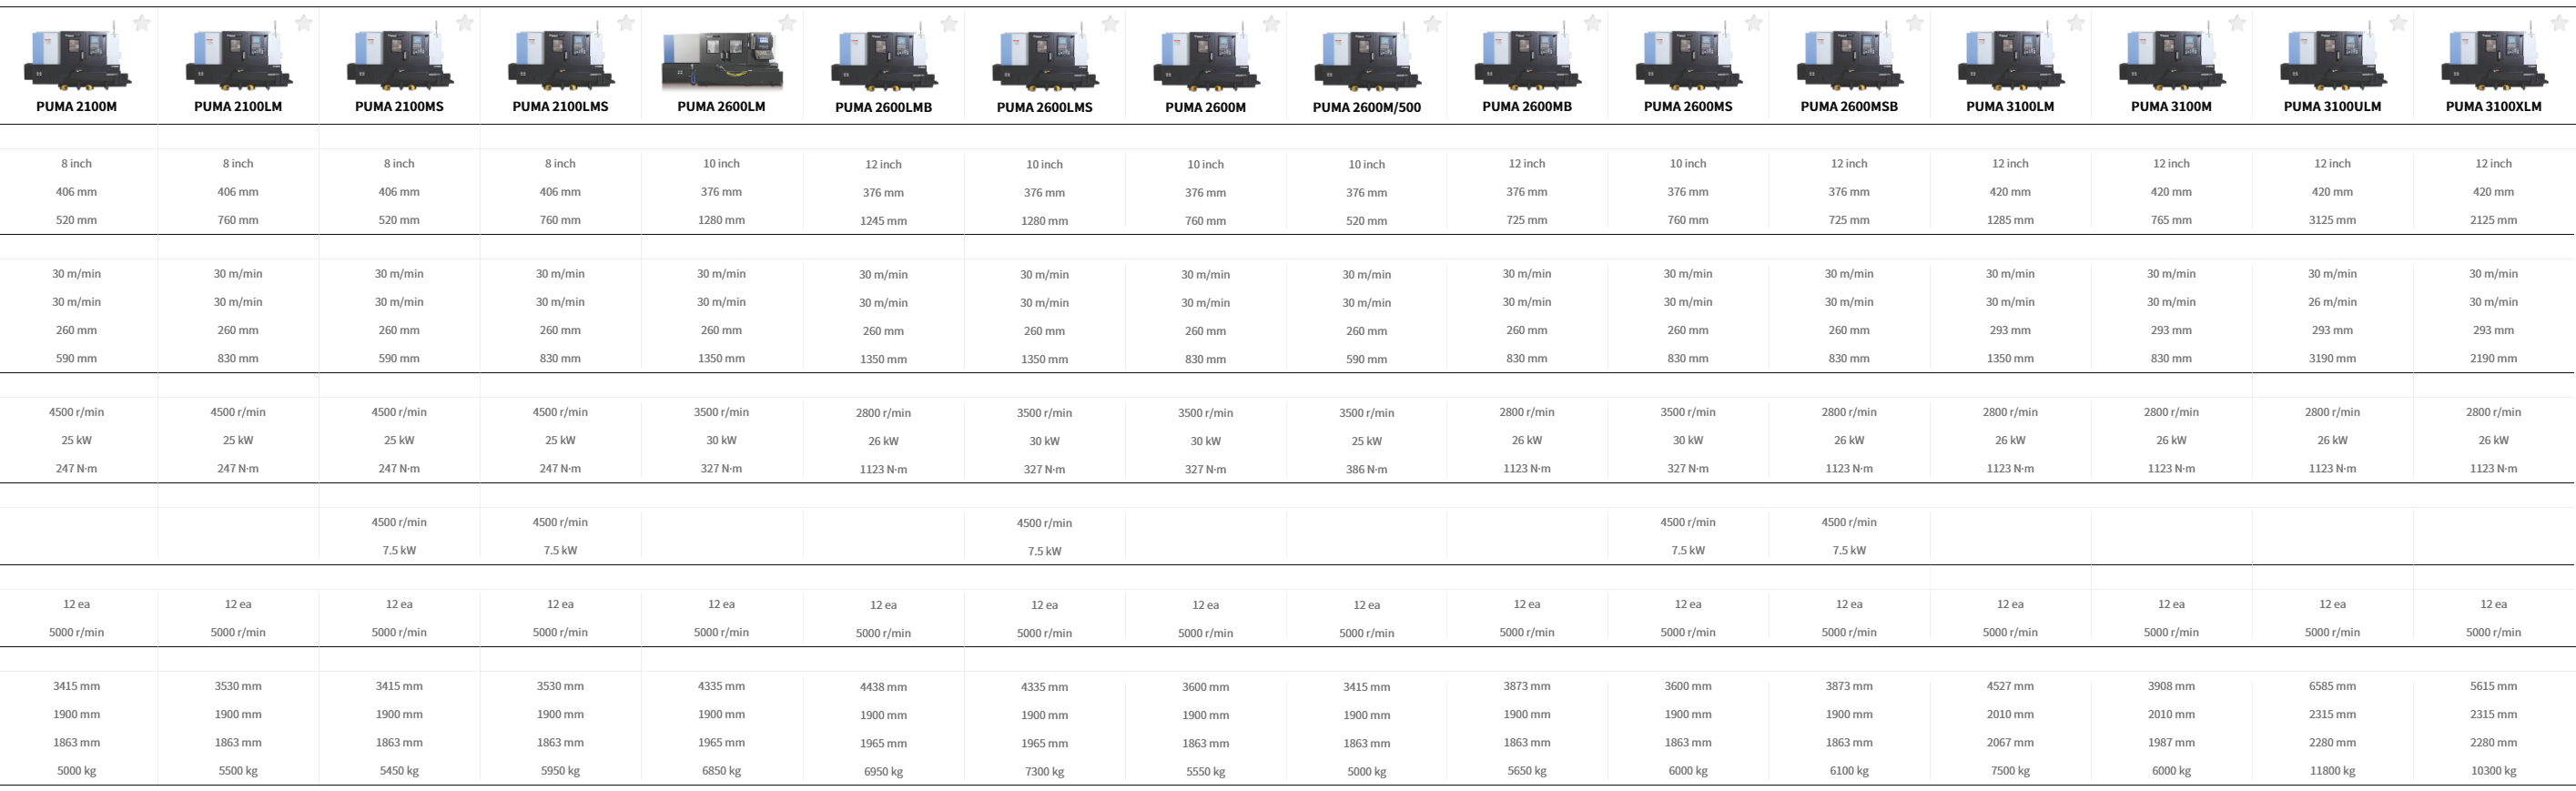Toggle favorite star on PUMA 3100ULM
Viewport: 2576px width, 791px height.
(2398, 23)
